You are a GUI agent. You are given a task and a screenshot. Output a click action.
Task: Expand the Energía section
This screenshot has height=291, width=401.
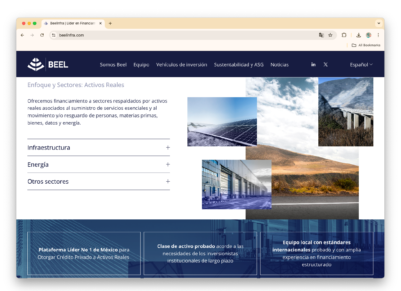pos(99,164)
